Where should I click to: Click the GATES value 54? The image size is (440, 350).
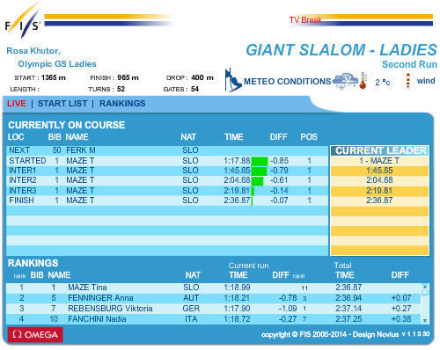click(194, 89)
